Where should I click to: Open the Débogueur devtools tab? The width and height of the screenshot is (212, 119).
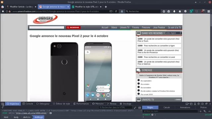tap(43, 104)
